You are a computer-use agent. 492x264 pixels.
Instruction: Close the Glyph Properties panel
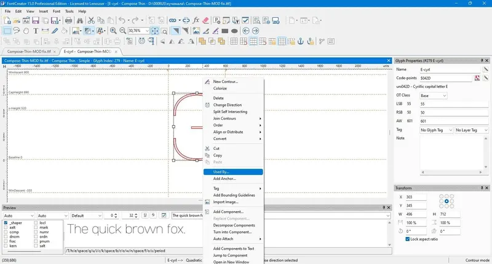486,60
